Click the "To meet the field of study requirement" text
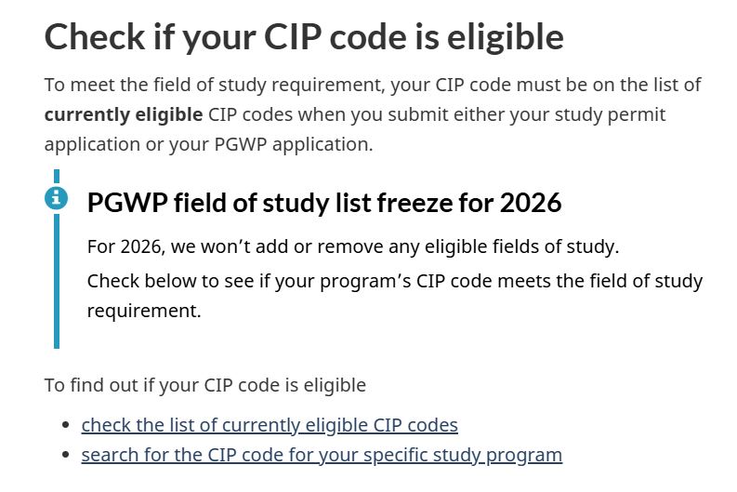The height and width of the screenshot is (492, 737). (x=214, y=85)
